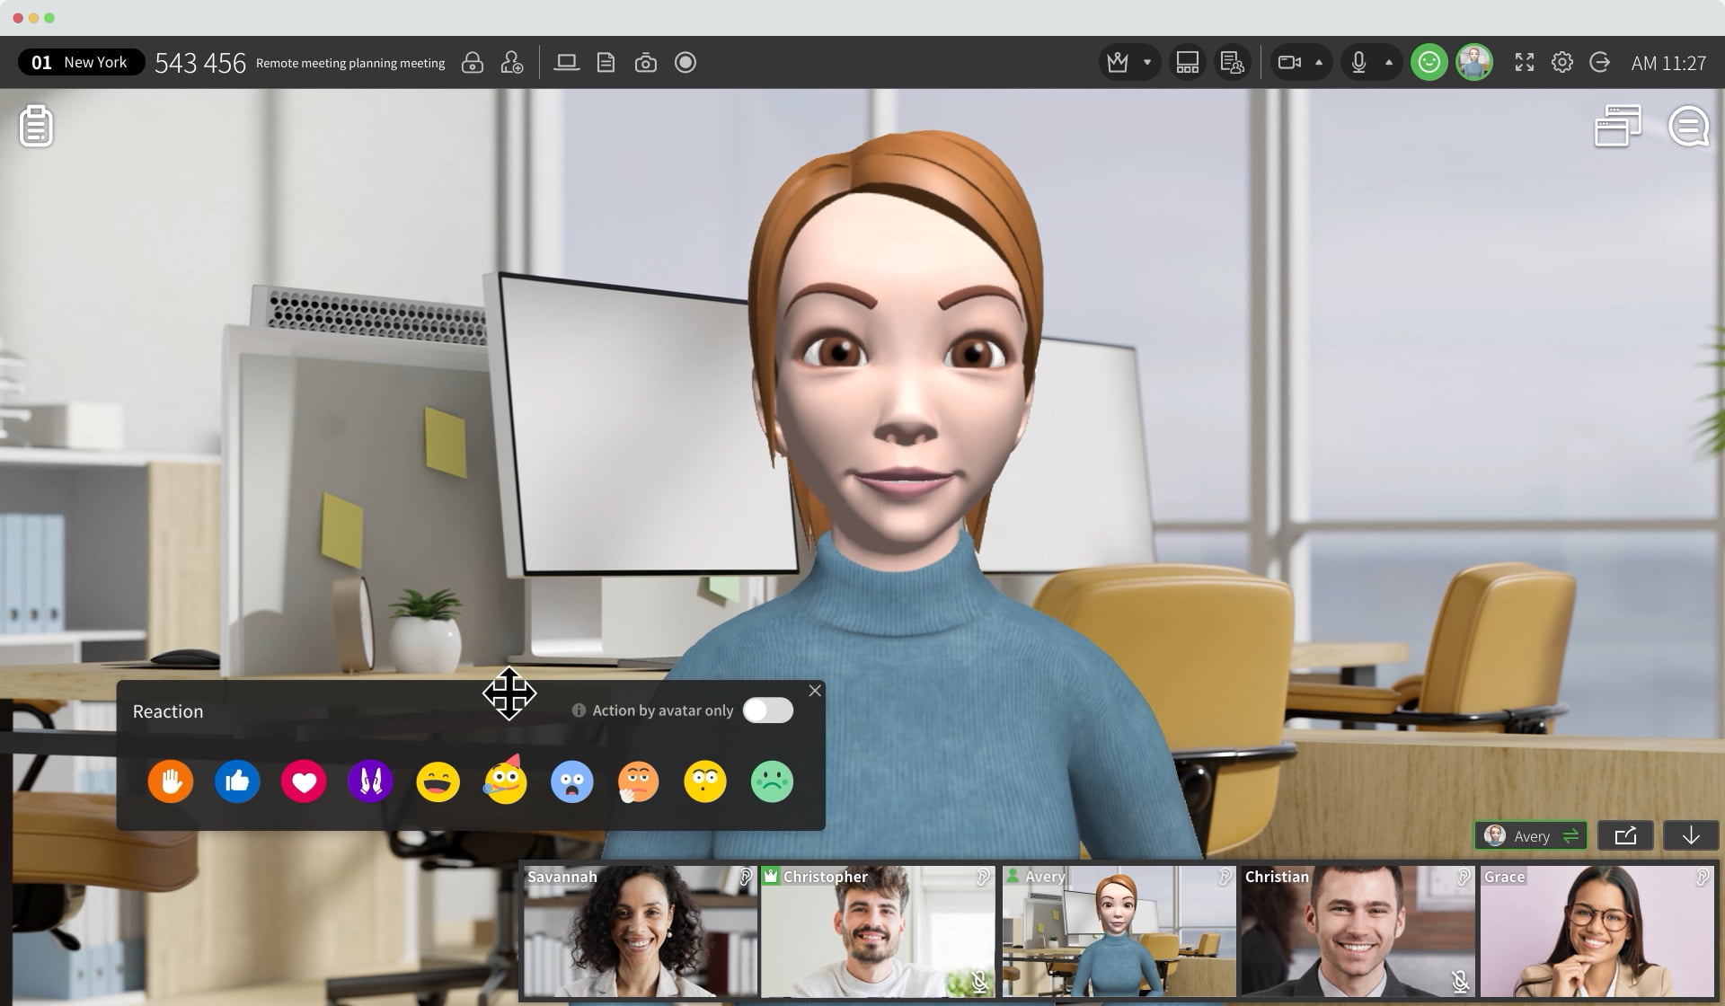The height and width of the screenshot is (1006, 1725).
Task: Click the green reaction smiley button
Action: tap(1429, 62)
